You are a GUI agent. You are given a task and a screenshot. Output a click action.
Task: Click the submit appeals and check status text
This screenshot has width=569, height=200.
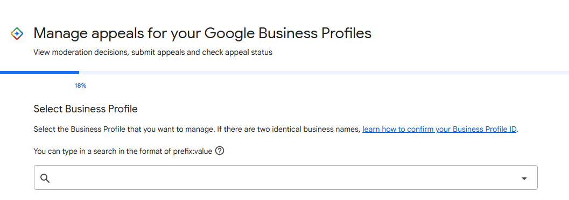click(x=202, y=53)
